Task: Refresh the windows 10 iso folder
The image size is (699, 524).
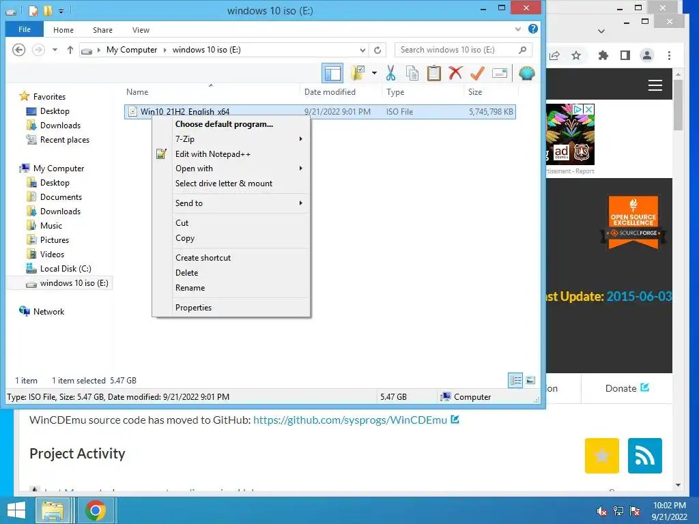Action: click(x=377, y=50)
